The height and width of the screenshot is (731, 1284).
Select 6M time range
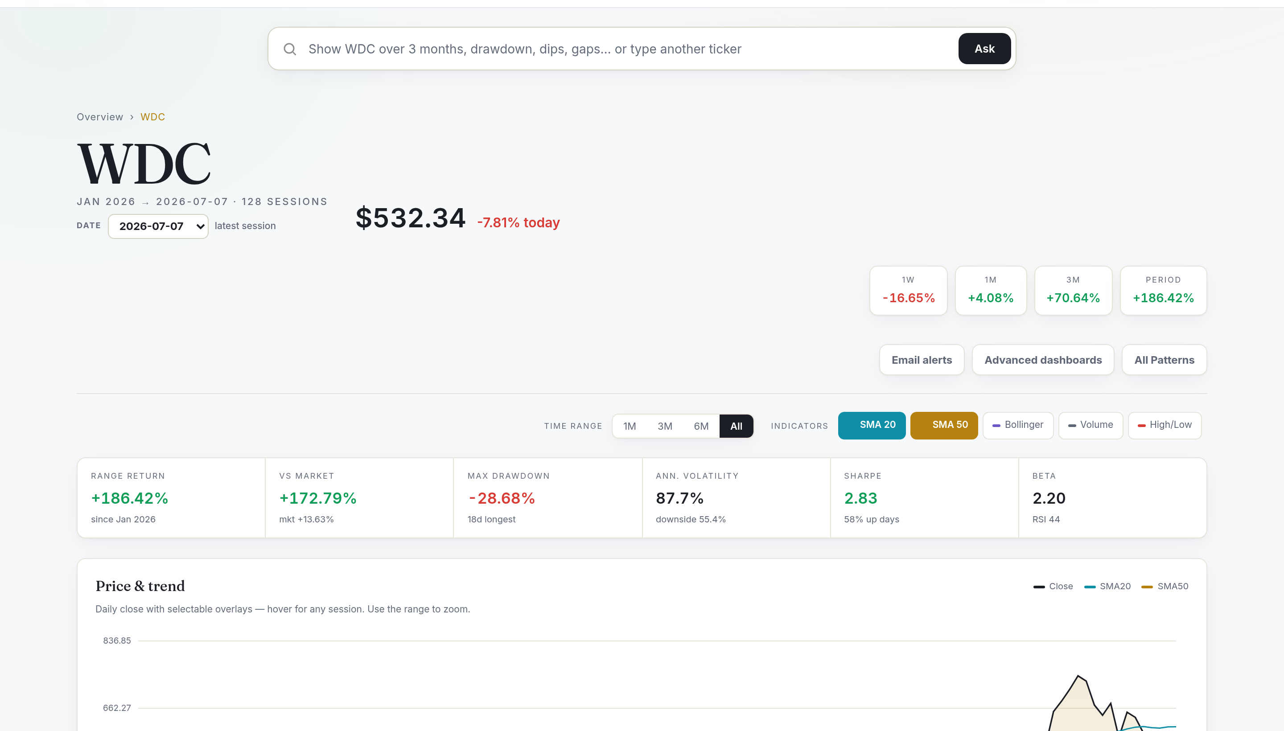(x=701, y=426)
